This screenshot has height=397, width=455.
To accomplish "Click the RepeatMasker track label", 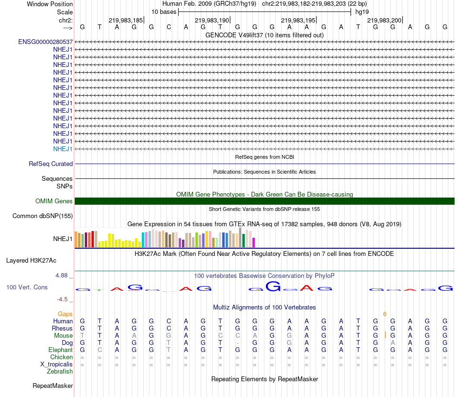I will point(53,386).
